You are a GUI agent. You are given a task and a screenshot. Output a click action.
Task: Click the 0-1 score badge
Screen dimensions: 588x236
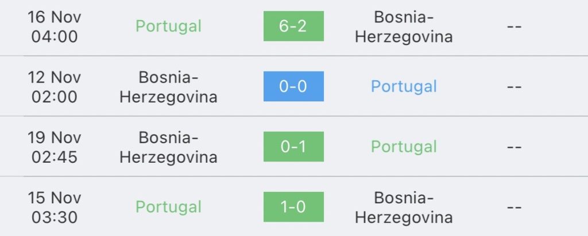point(293,147)
